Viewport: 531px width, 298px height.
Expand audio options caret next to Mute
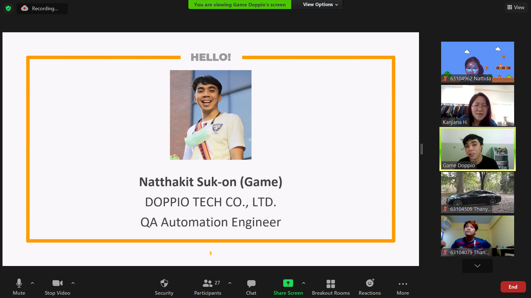(32, 283)
